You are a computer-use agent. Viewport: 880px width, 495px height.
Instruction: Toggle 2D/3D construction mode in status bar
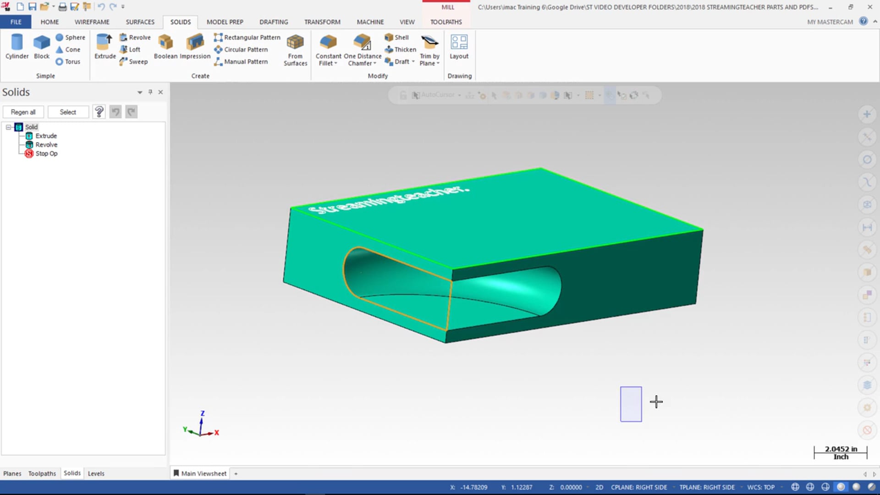(x=599, y=487)
